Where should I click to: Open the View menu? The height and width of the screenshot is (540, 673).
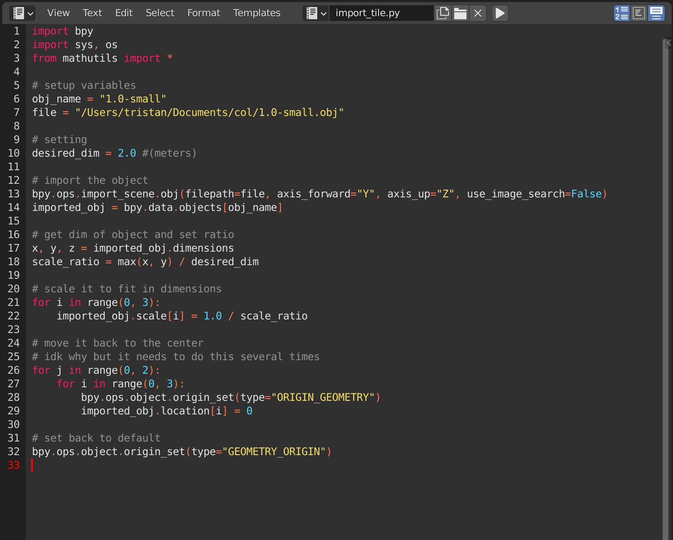tap(58, 13)
